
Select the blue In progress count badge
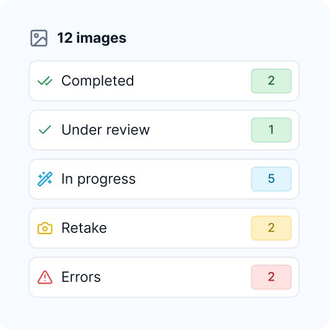[x=271, y=179]
